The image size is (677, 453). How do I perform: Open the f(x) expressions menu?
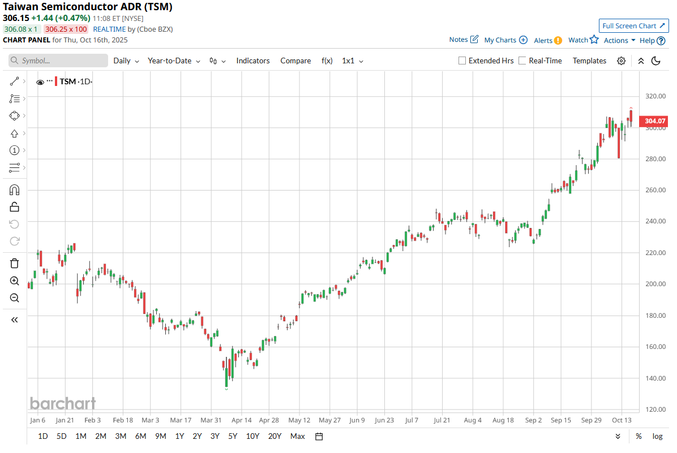click(x=327, y=61)
